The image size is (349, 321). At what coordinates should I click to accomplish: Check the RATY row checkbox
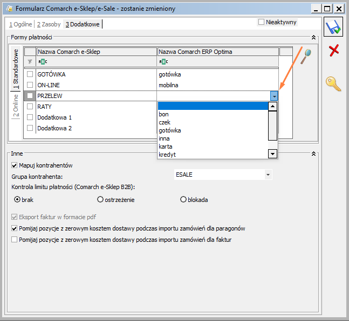30,106
